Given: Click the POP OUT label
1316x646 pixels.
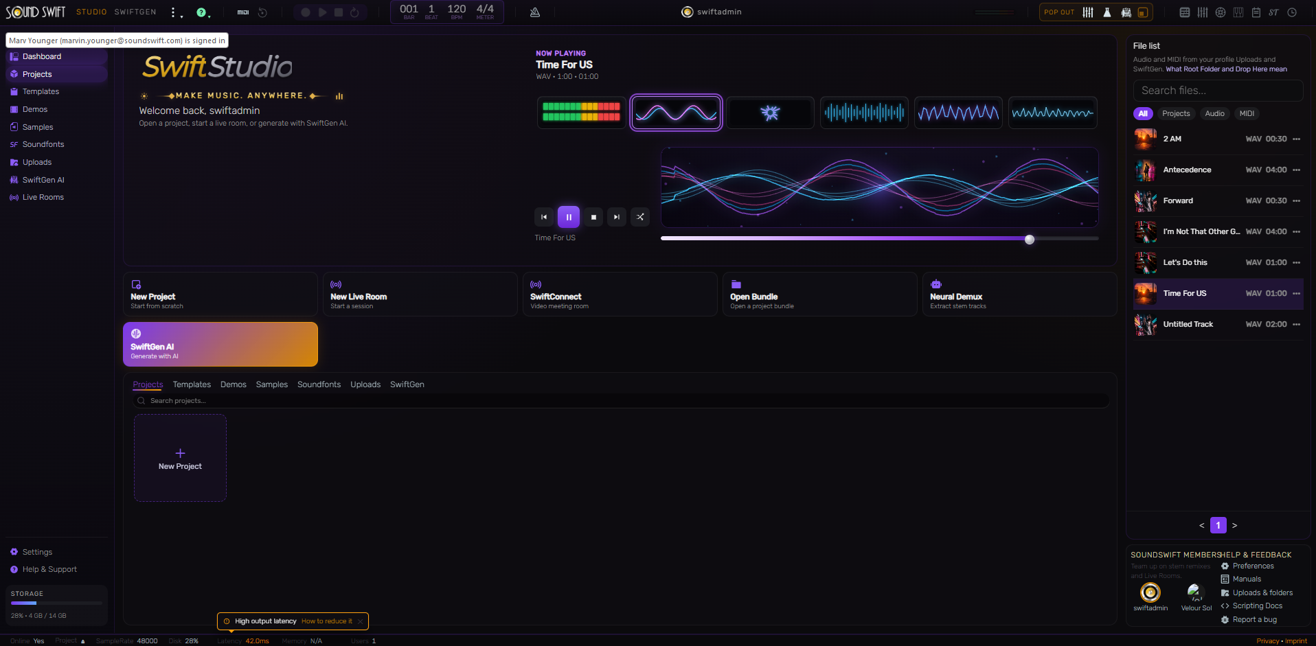Looking at the screenshot, I should click(x=1059, y=12).
